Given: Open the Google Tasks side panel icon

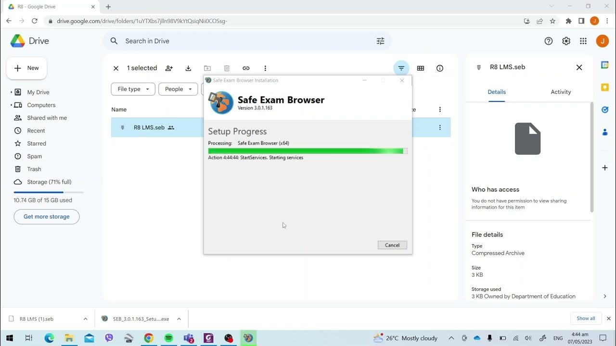Looking at the screenshot, I should point(605,110).
